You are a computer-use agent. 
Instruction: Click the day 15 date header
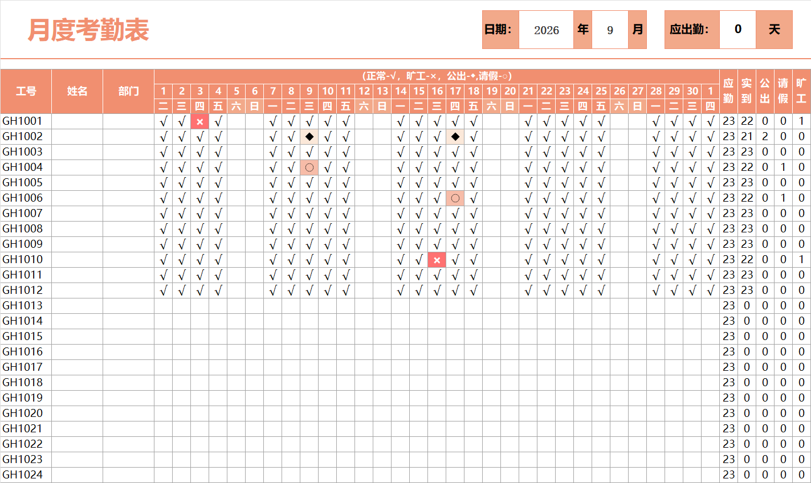pyautogui.click(x=418, y=91)
